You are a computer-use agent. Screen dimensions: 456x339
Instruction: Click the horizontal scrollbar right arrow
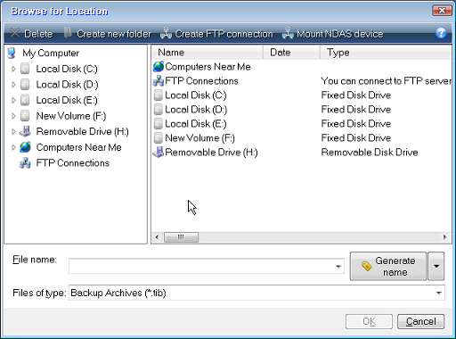click(444, 237)
